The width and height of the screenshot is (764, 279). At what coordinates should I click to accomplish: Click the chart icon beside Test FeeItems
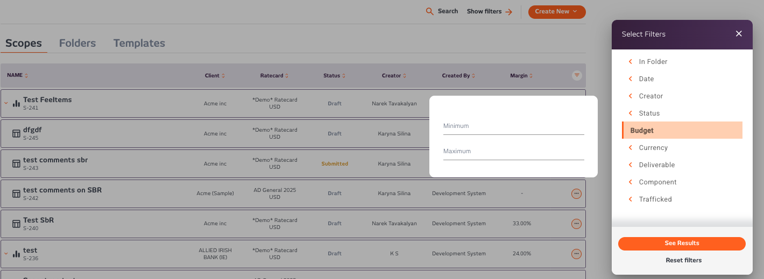click(16, 103)
